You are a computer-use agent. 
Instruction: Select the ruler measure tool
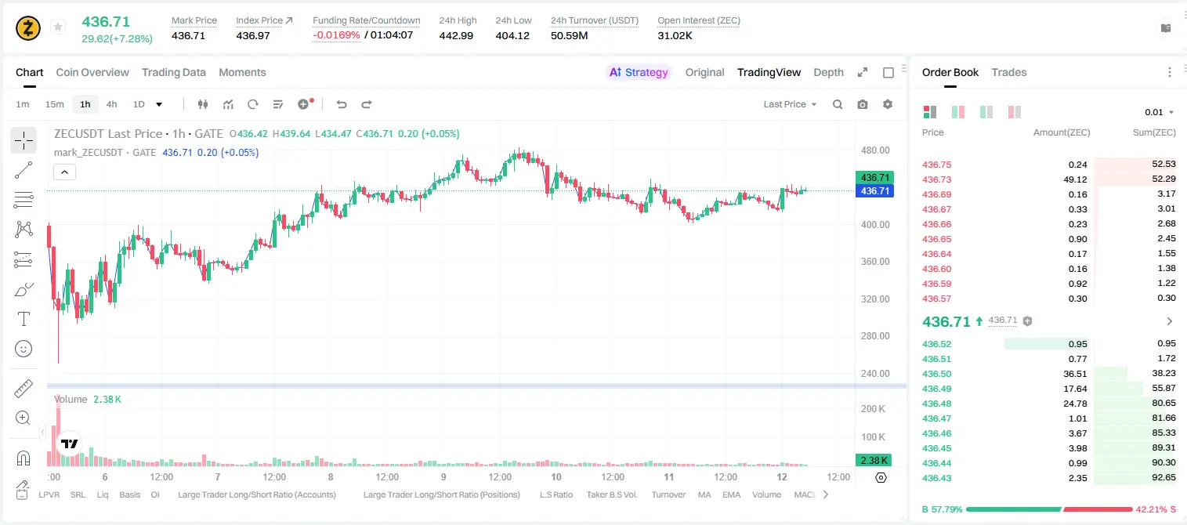point(24,389)
